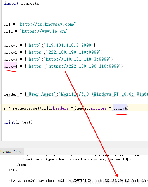Select the '119.101.118.3:9999' string in proxy1

(68, 45)
